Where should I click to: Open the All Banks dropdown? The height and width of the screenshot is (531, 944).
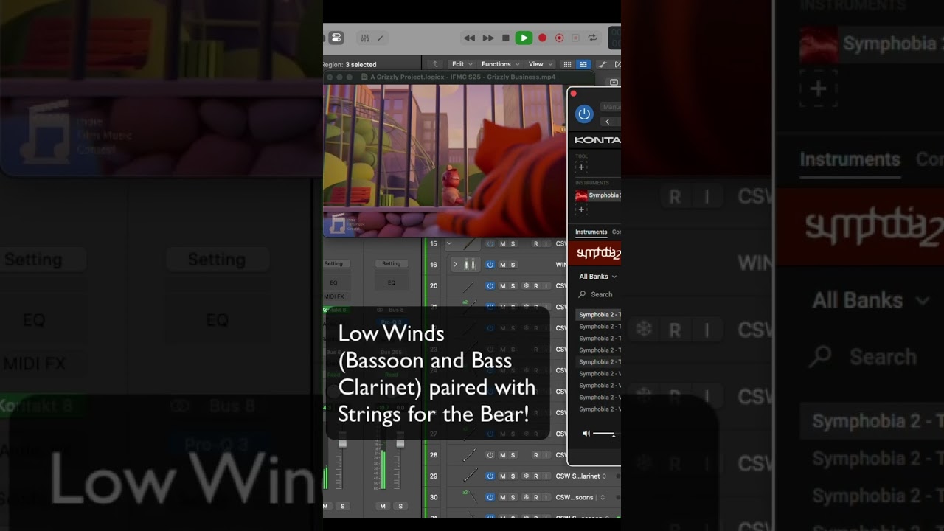point(598,277)
